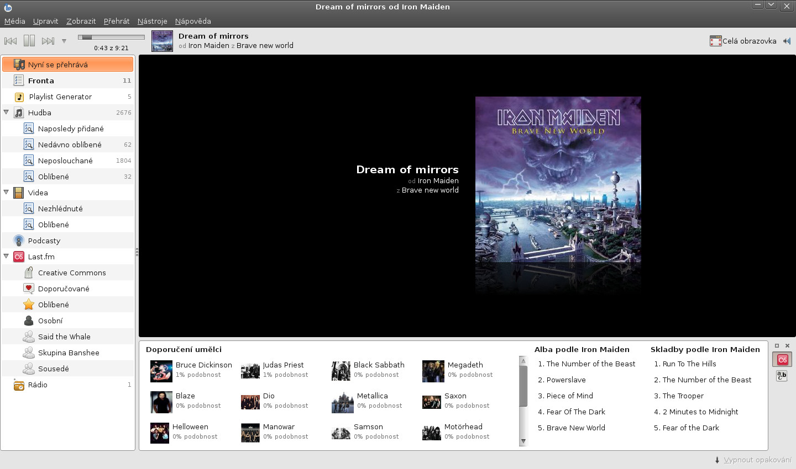Open the Zobrazit menu
796x469 pixels.
click(81, 21)
